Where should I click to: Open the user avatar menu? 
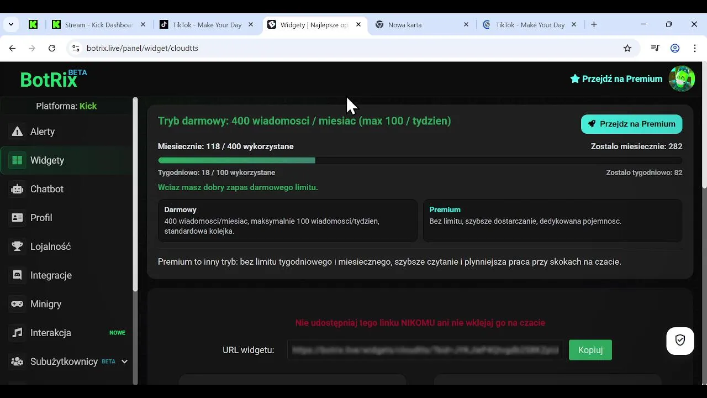pos(682,78)
